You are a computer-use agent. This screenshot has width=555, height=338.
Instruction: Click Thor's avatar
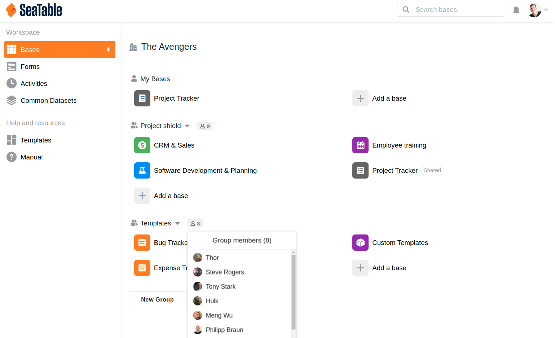[x=198, y=258]
